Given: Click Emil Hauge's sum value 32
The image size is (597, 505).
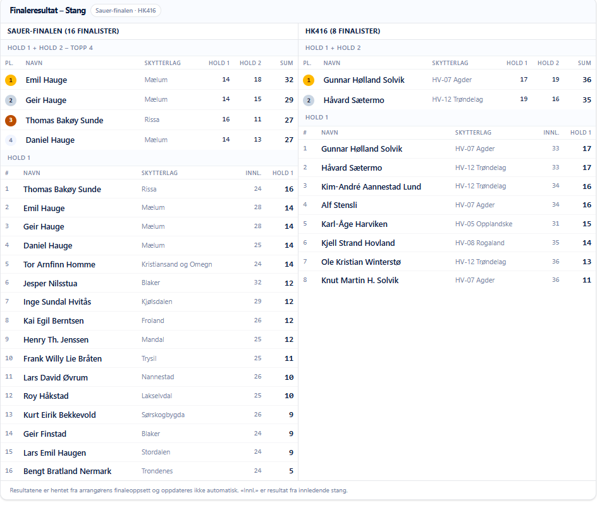Looking at the screenshot, I should click(x=289, y=80).
